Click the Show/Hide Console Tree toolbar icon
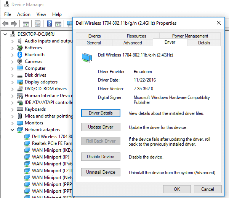The height and width of the screenshot is (198, 229). point(26,24)
